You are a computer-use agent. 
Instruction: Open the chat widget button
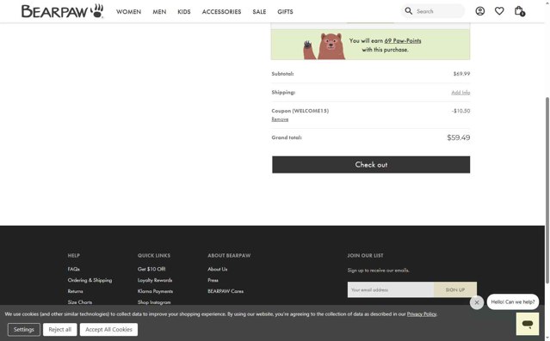click(x=528, y=324)
